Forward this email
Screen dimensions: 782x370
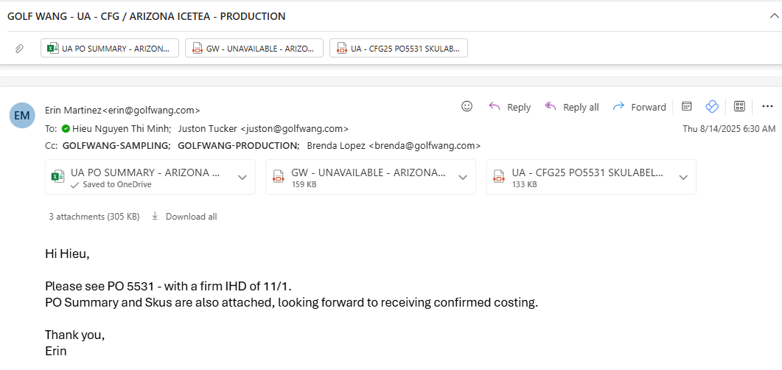pyautogui.click(x=639, y=107)
